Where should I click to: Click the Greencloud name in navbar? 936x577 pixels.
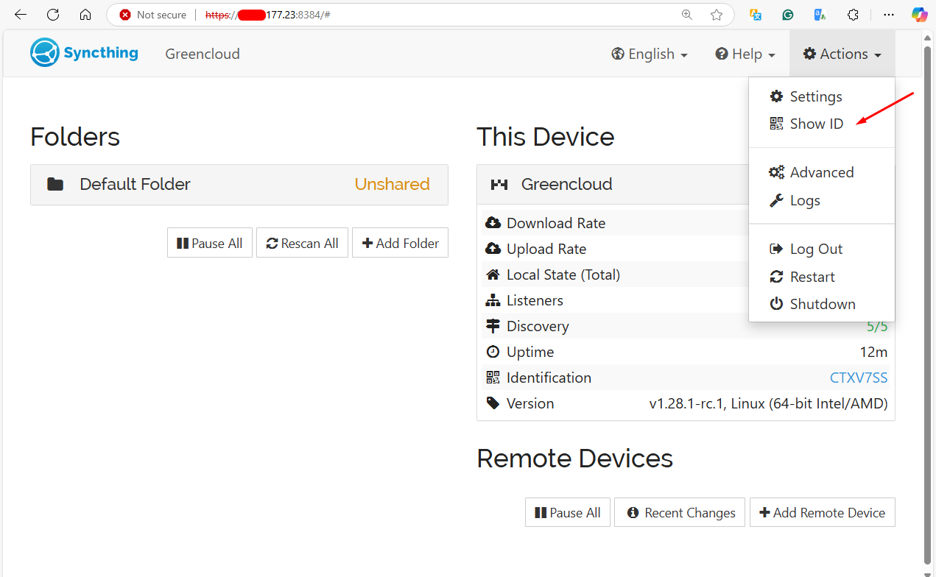click(203, 54)
